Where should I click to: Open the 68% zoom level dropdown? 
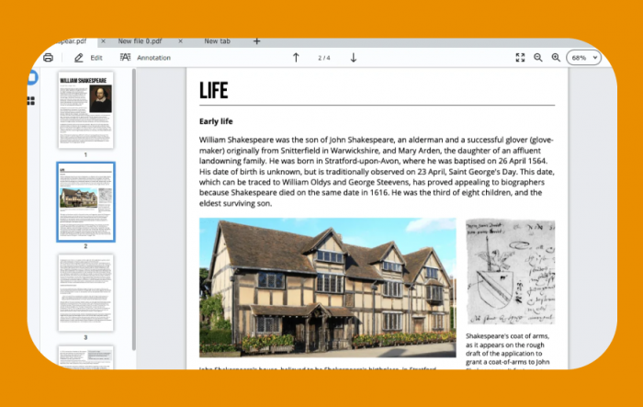tap(584, 58)
